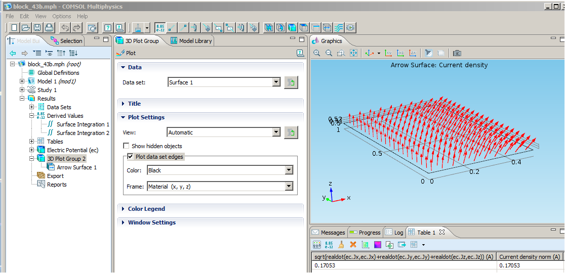Switch to the xy-plane view

tap(388, 53)
